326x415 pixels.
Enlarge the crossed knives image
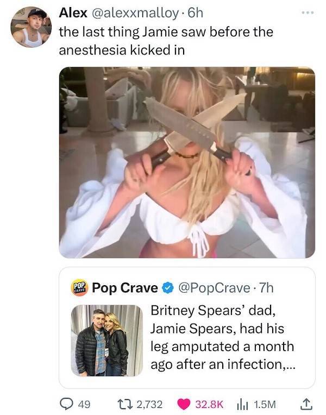coord(187,162)
